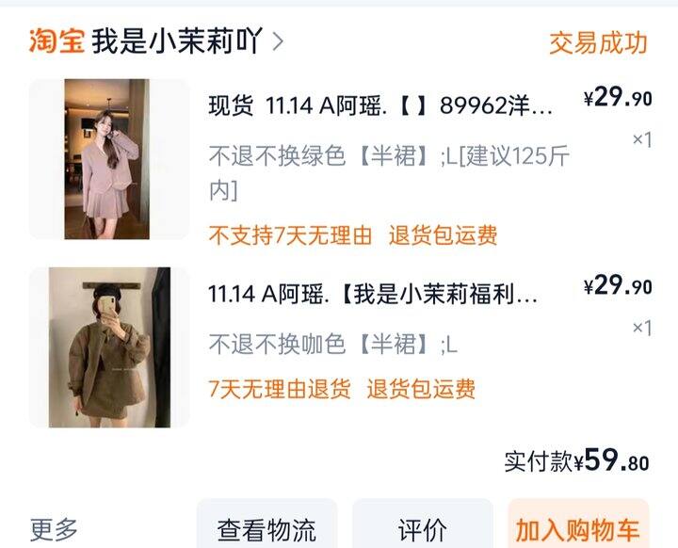This screenshot has height=548, width=678.
Task: Tap the 交易成功 order status
Action: 598,42
